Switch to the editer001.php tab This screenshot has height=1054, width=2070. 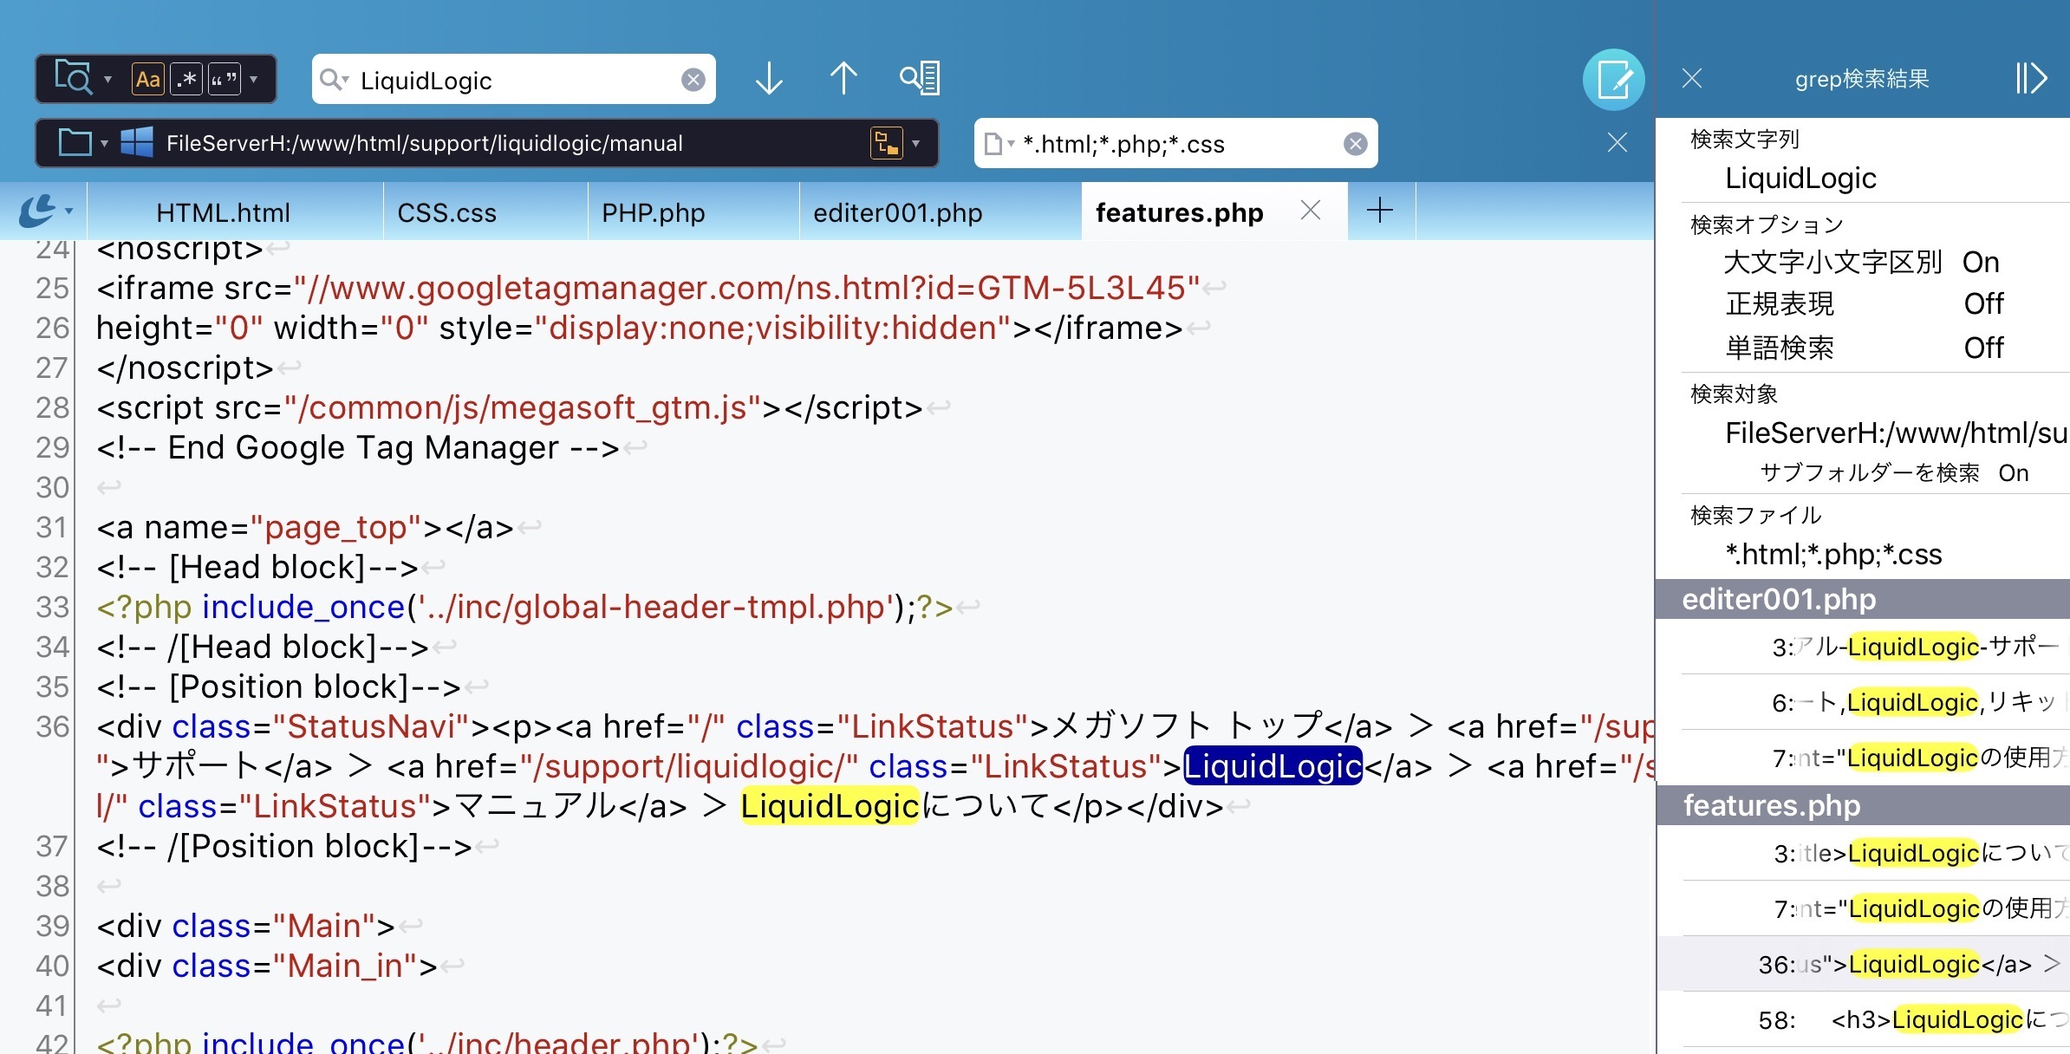[x=897, y=212]
